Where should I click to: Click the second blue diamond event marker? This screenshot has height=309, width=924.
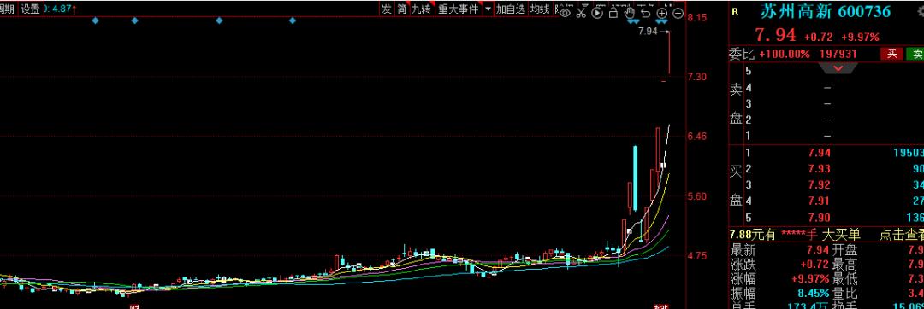134,20
